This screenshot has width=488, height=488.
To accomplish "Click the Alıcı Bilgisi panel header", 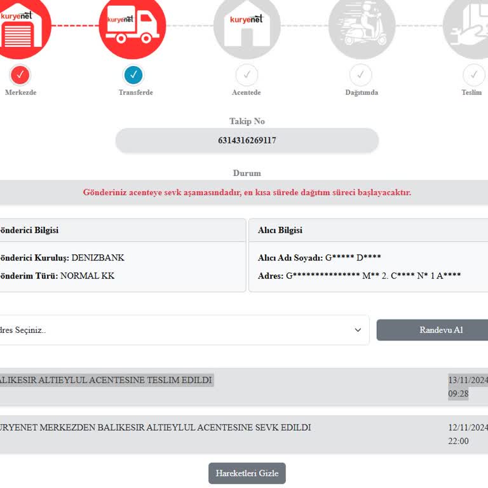I will pos(369,230).
